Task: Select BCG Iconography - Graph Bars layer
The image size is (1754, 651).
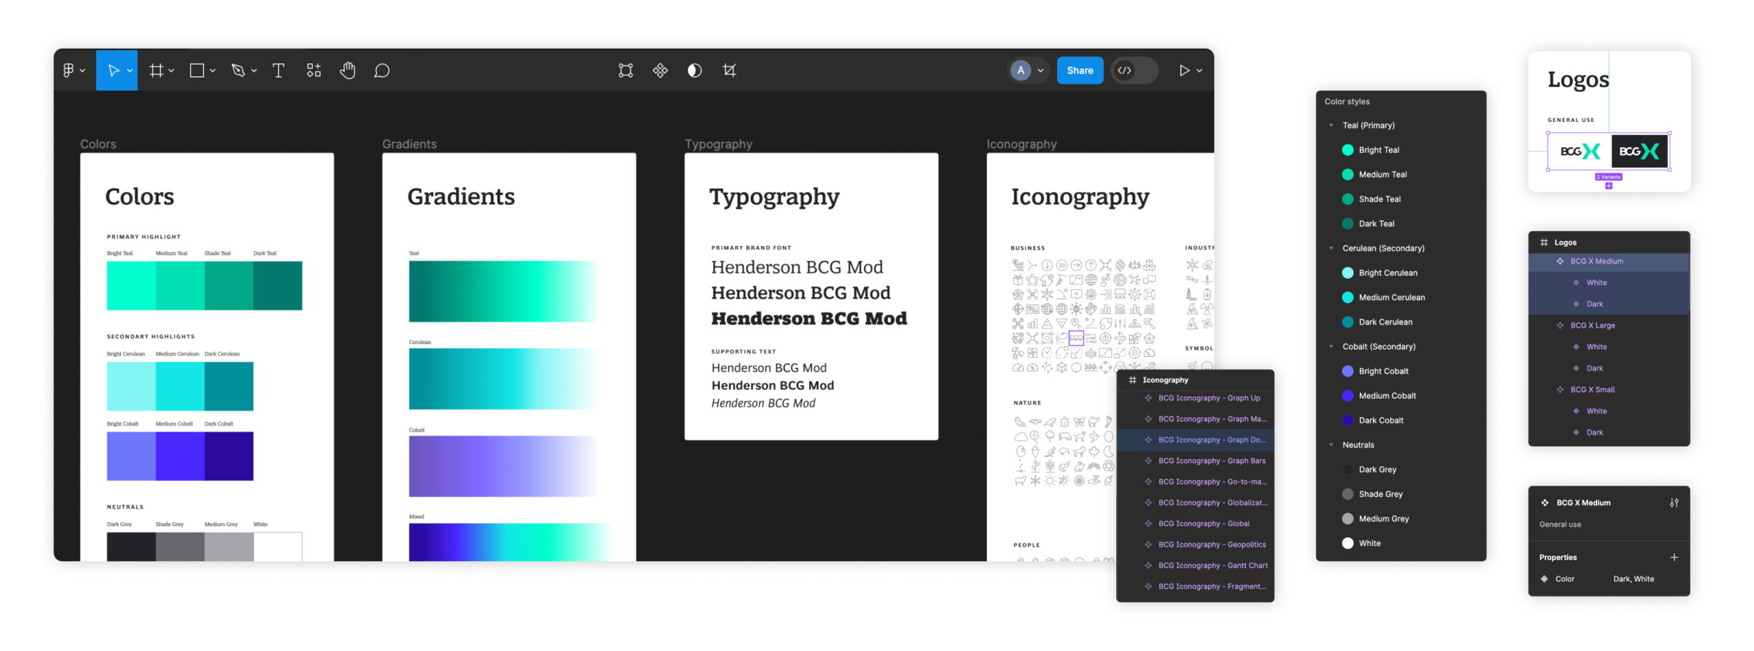Action: (1195, 461)
